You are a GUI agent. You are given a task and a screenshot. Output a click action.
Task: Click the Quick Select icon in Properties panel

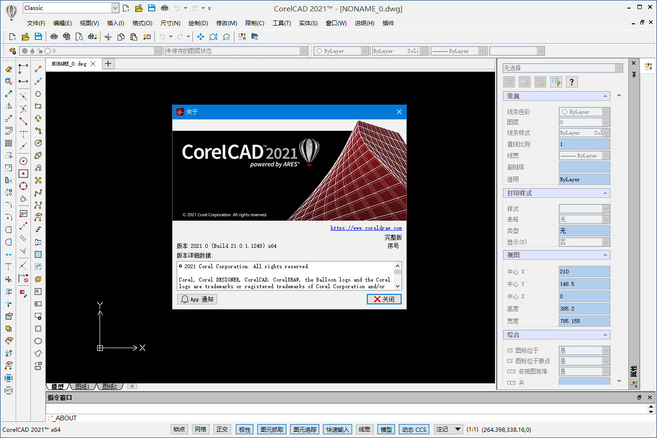point(556,82)
